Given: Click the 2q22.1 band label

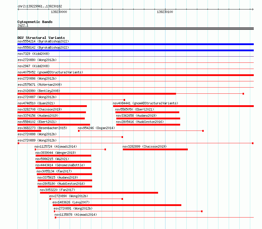Looking at the screenshot, I should click(x=23, y=25).
